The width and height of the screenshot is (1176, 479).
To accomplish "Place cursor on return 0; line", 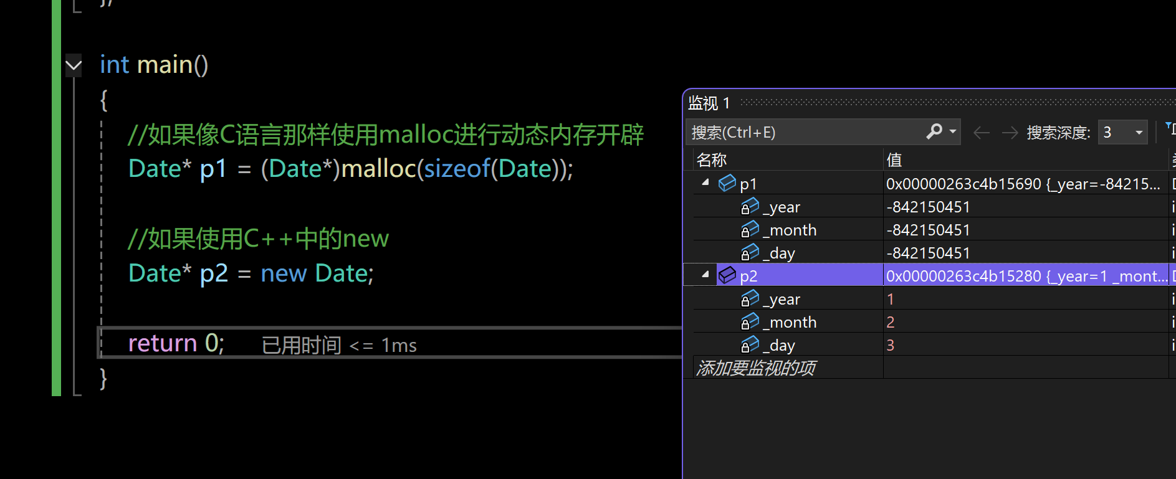I will pyautogui.click(x=176, y=343).
